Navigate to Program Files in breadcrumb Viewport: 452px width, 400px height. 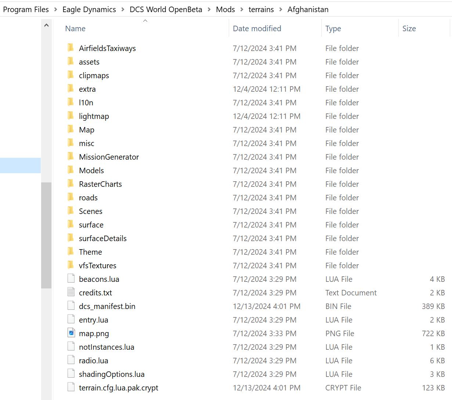tap(26, 10)
